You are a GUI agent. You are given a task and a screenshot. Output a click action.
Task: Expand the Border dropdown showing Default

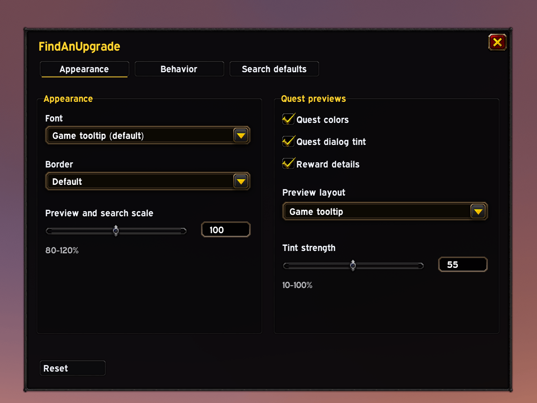[148, 182]
